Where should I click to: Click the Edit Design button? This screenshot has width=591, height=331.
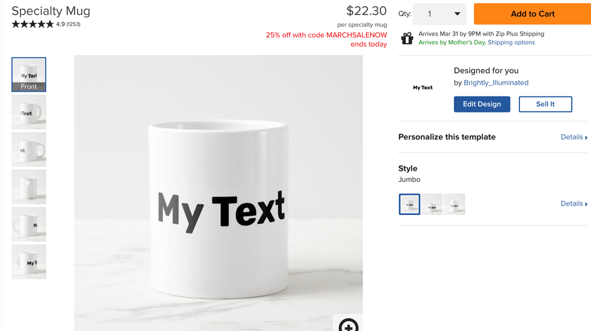point(482,104)
